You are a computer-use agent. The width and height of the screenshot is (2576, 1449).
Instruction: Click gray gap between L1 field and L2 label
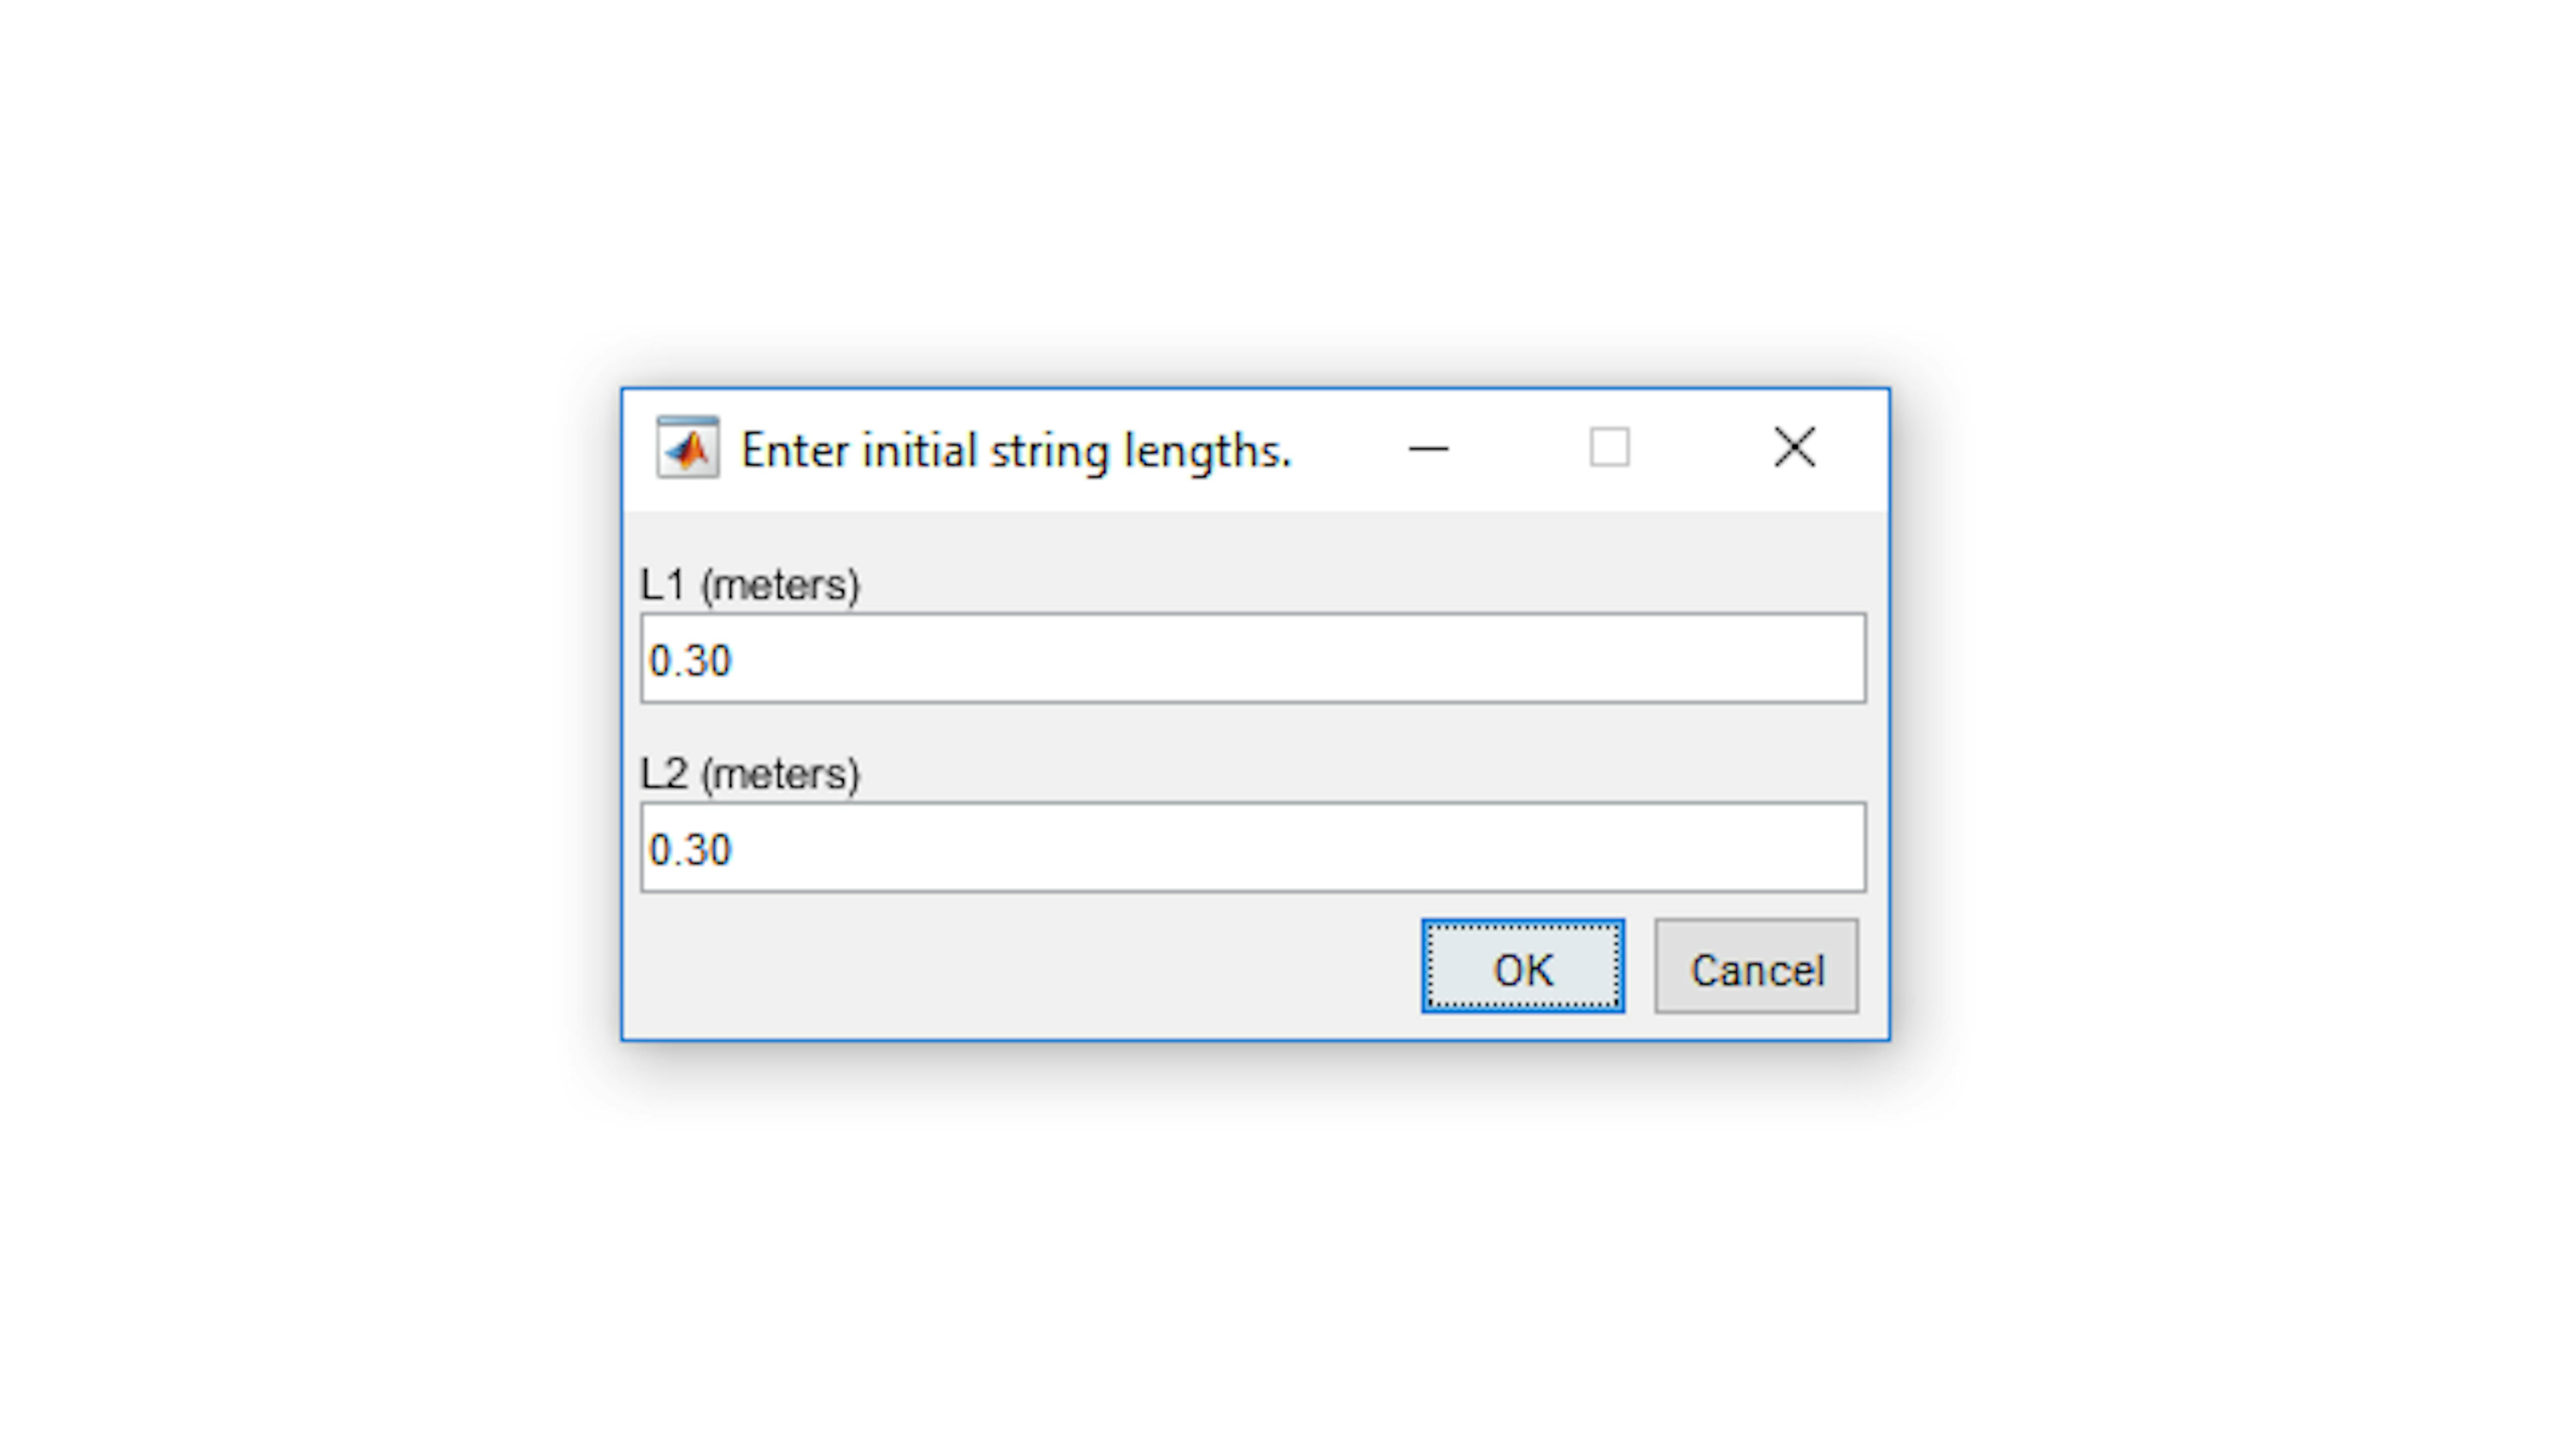pos(1253,726)
